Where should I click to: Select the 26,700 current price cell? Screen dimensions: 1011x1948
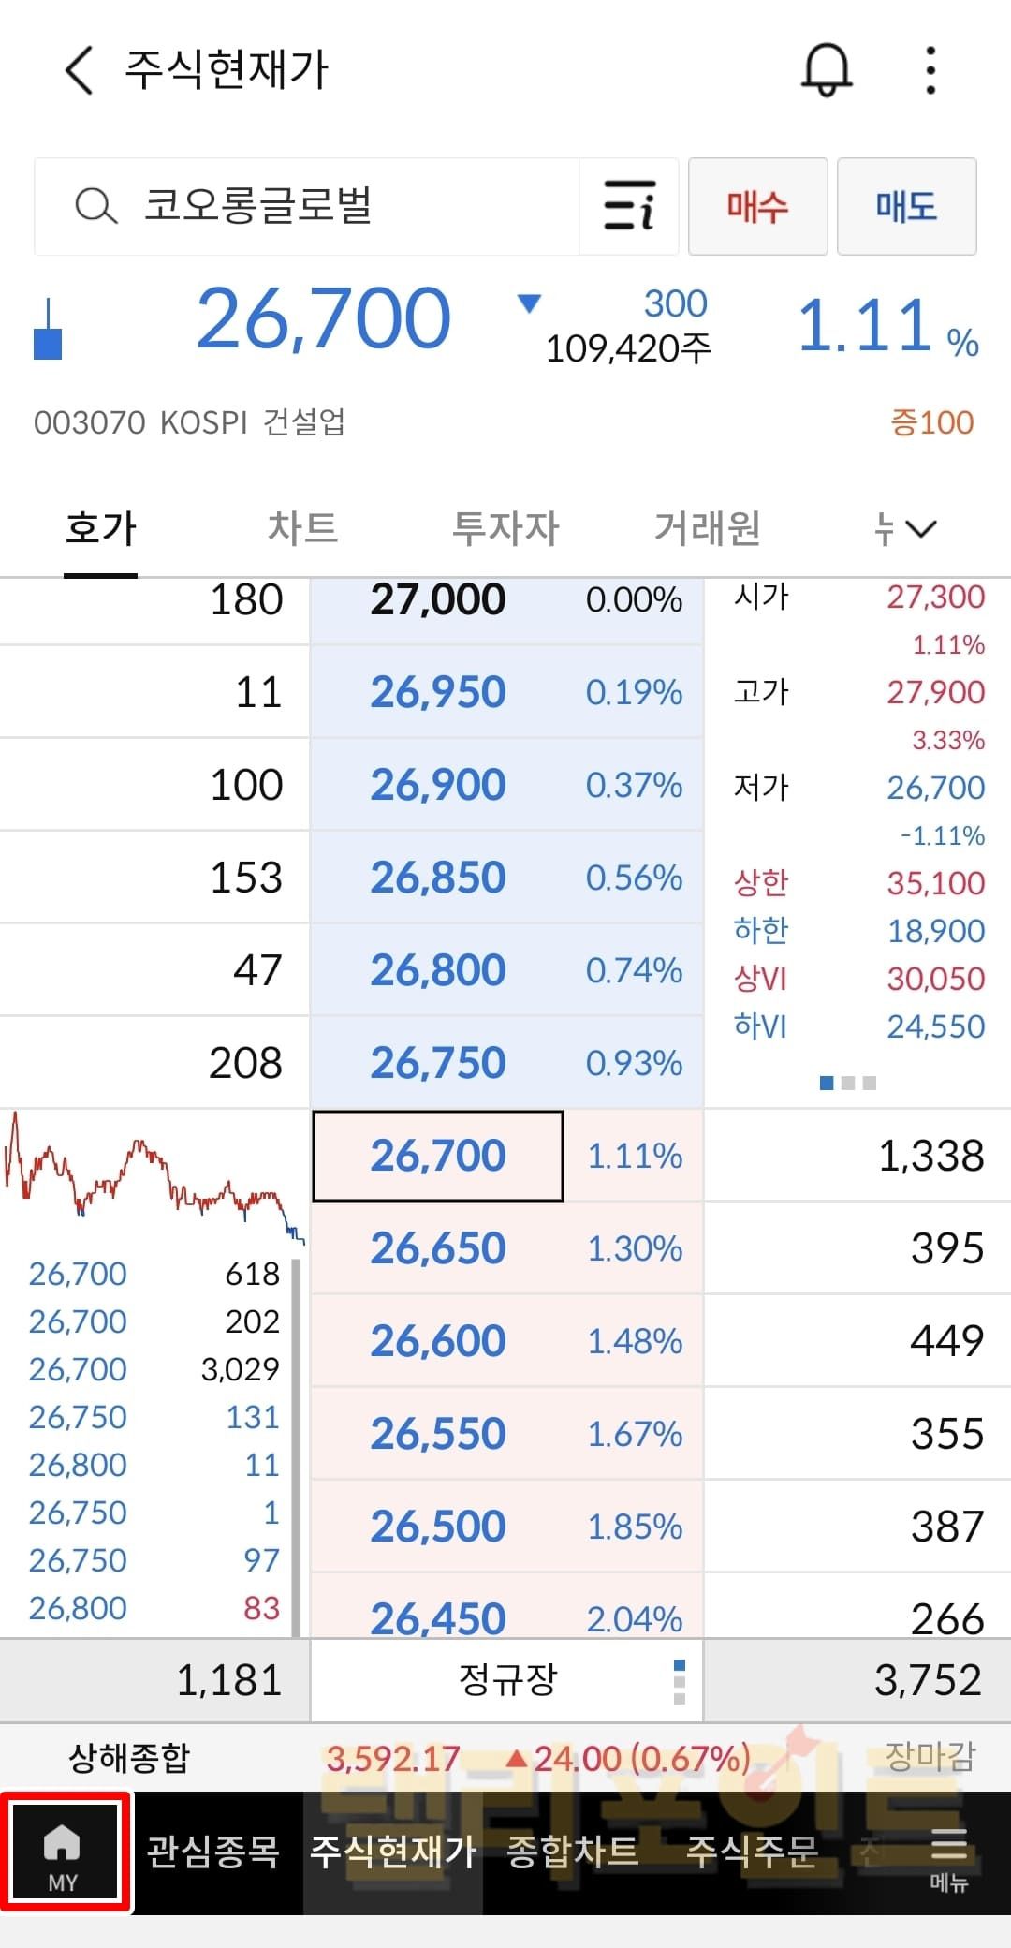tap(438, 1156)
